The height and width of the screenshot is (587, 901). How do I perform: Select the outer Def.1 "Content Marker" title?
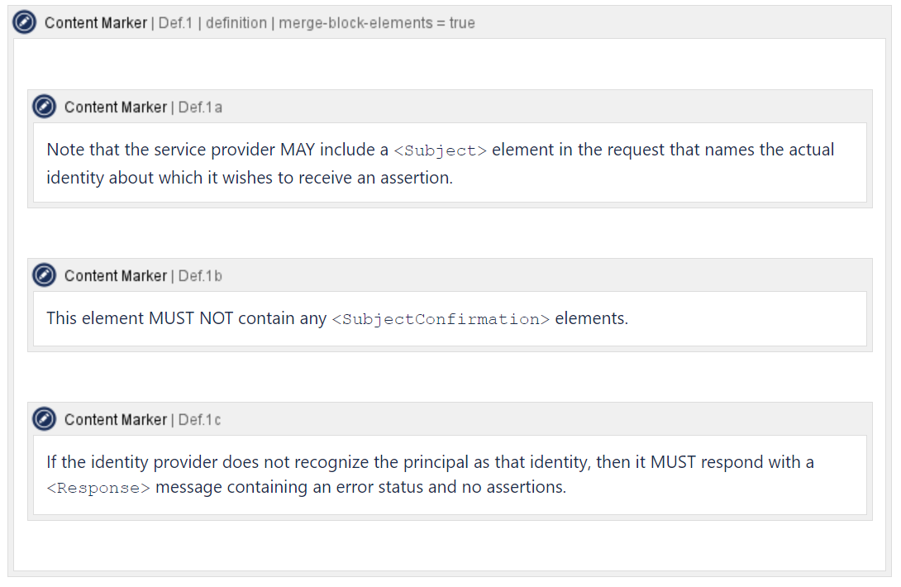click(96, 23)
